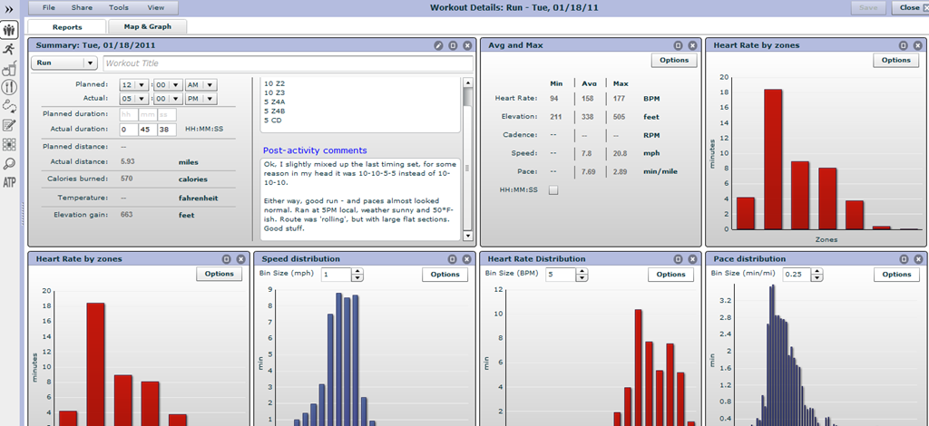Screen dimensions: 929x426
Task: Open the notepad with pencil icon
Action: pyautogui.click(x=9, y=125)
